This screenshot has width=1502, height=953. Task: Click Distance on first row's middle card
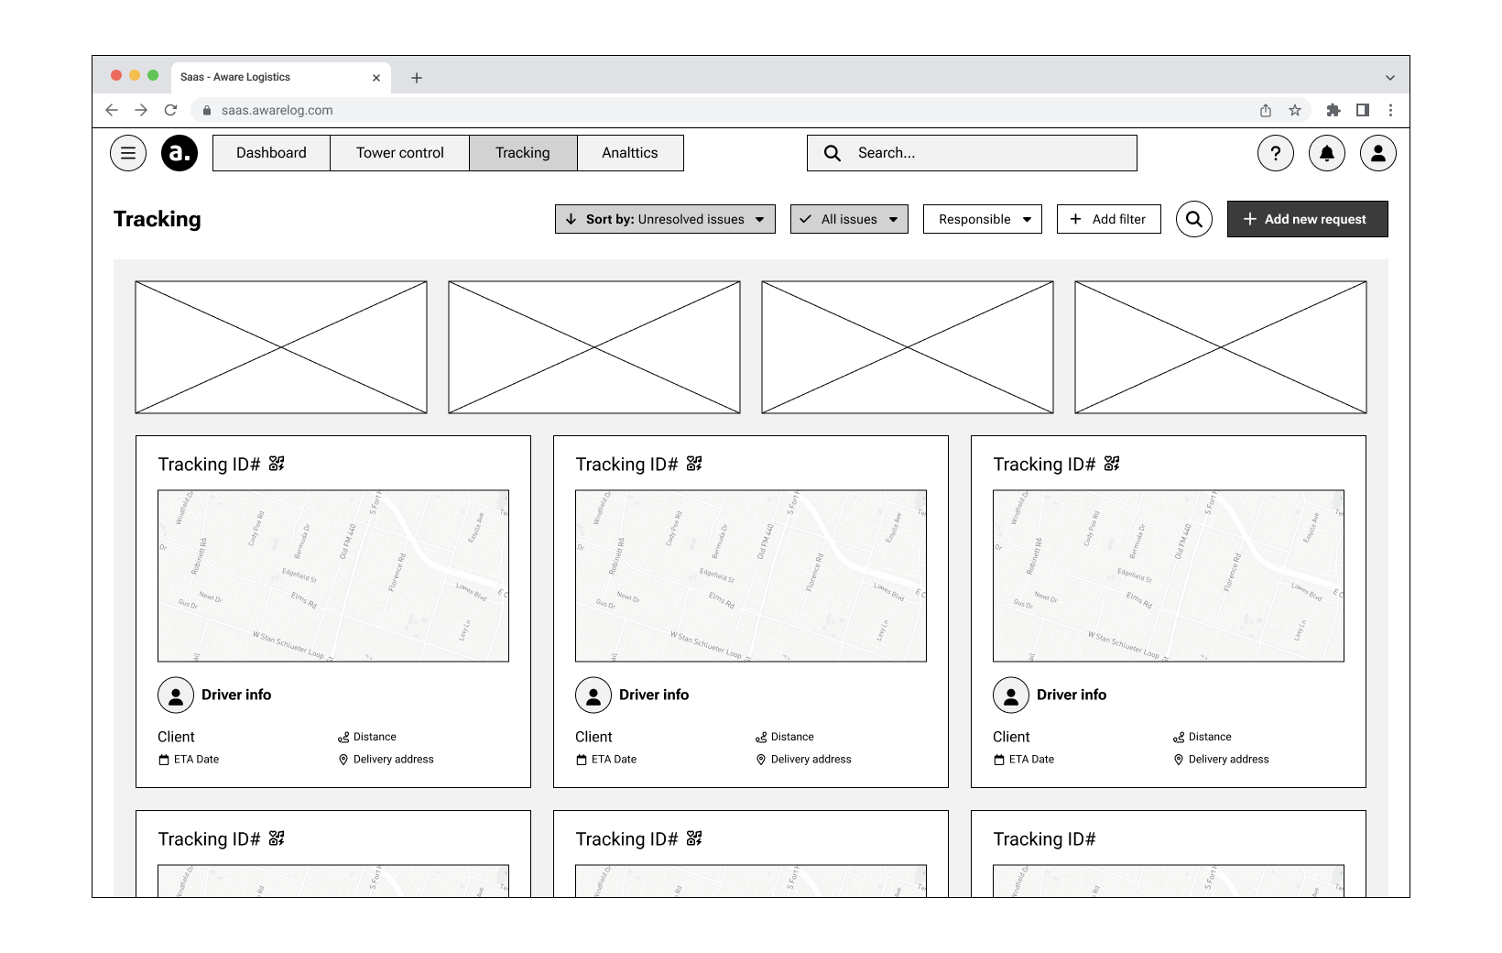pos(792,737)
